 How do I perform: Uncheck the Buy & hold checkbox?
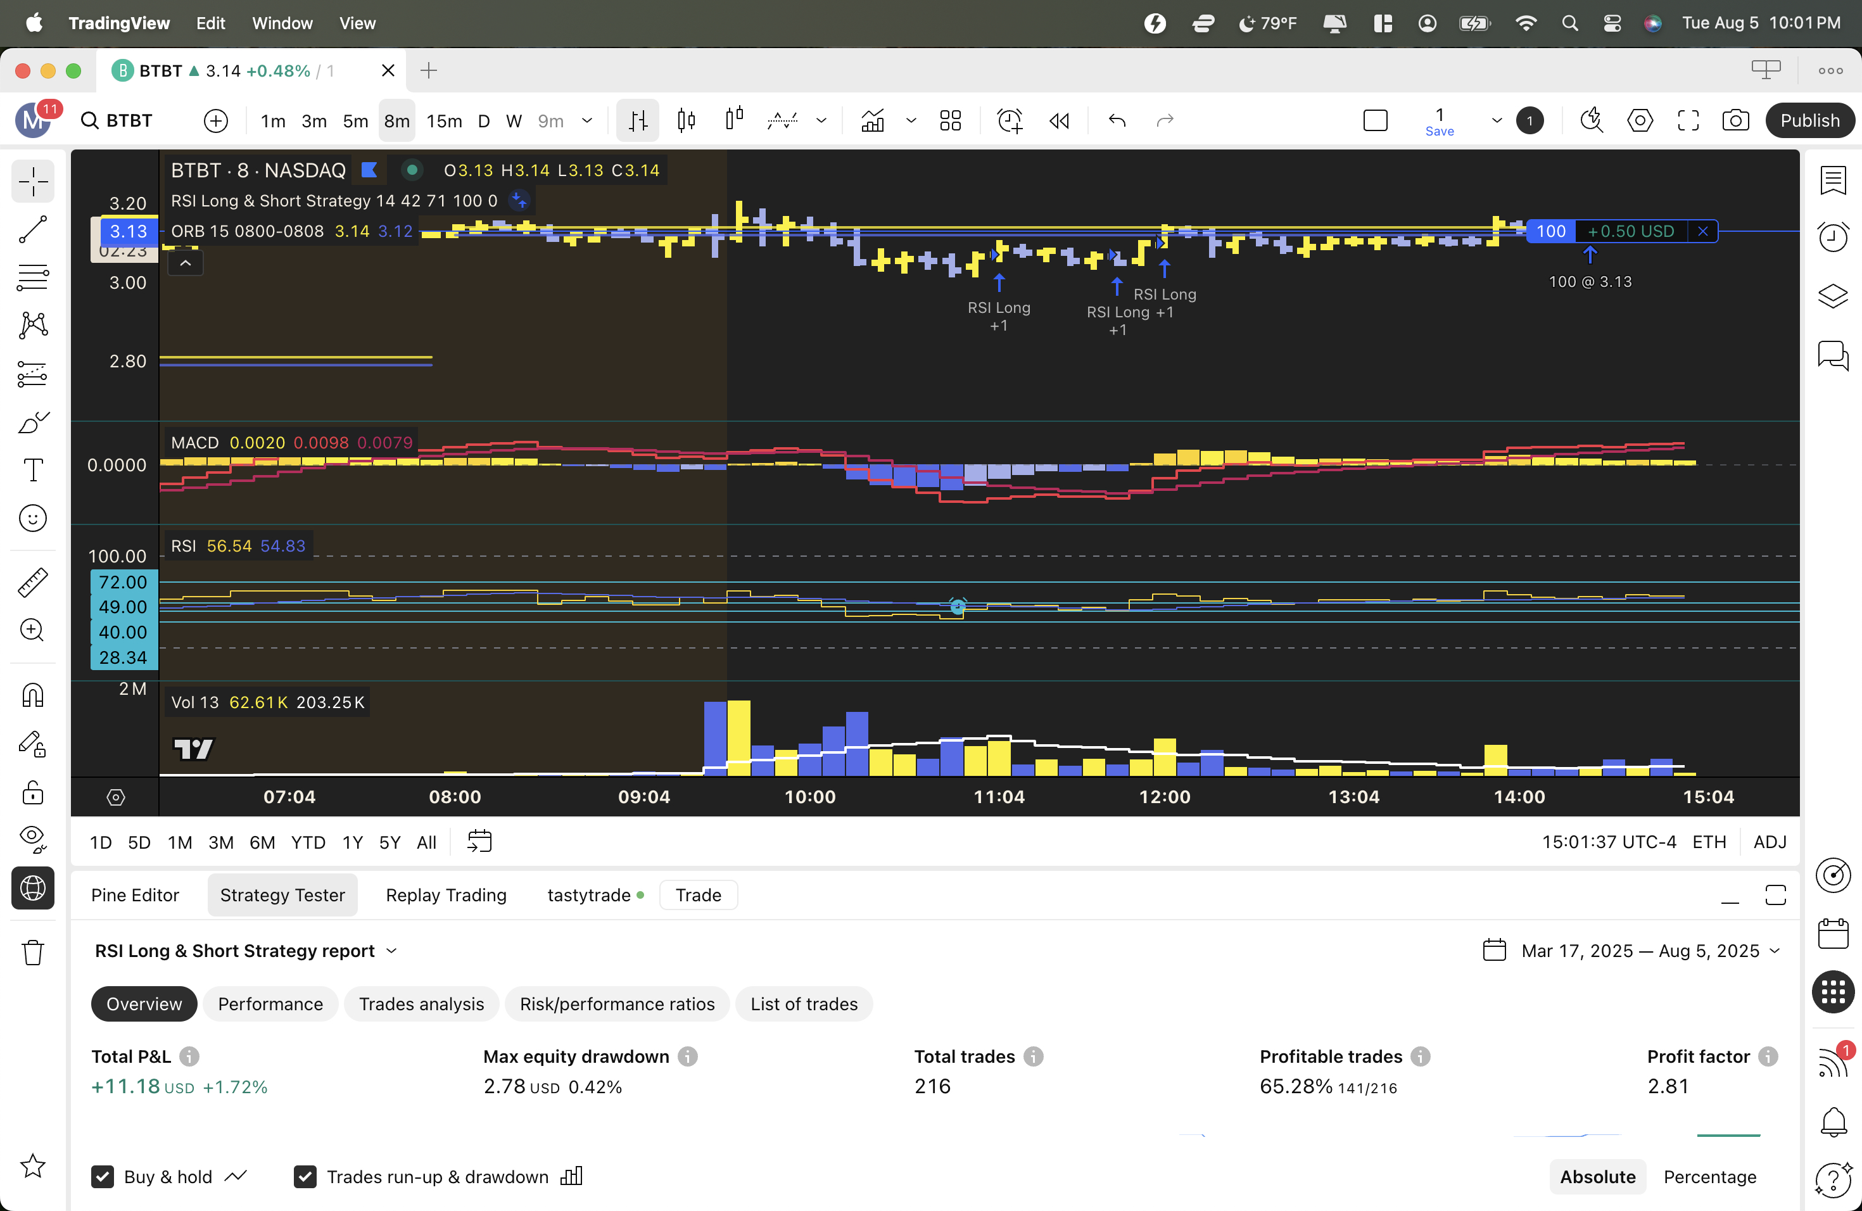[103, 1177]
